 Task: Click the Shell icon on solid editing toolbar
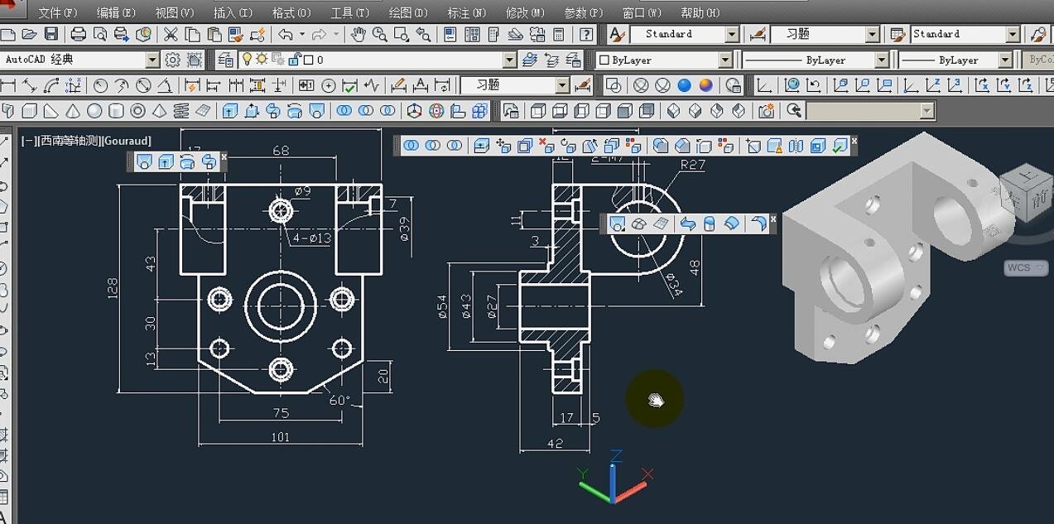[x=818, y=146]
